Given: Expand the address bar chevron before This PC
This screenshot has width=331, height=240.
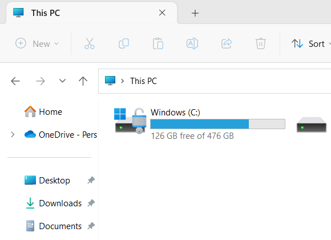Looking at the screenshot, I should click(x=122, y=81).
